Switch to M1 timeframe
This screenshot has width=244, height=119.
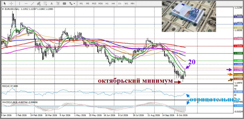pos(81,4)
